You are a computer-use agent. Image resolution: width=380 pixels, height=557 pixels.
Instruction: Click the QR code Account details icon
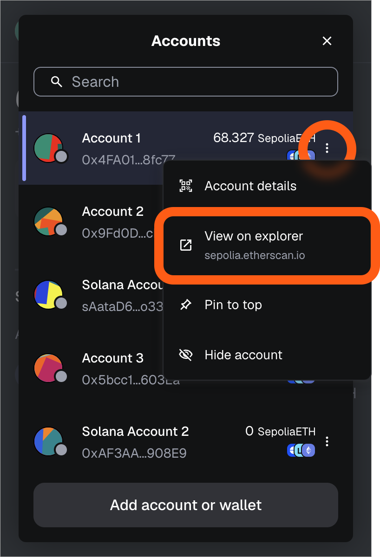click(186, 186)
